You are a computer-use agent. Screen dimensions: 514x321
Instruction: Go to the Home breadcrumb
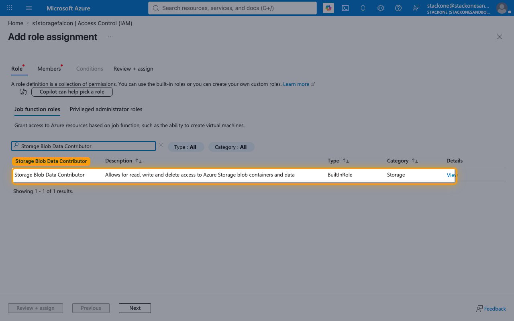tap(15, 23)
